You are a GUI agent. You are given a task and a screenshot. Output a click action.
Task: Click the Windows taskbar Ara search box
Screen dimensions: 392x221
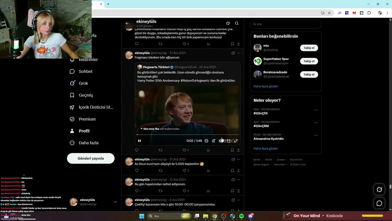170,216
